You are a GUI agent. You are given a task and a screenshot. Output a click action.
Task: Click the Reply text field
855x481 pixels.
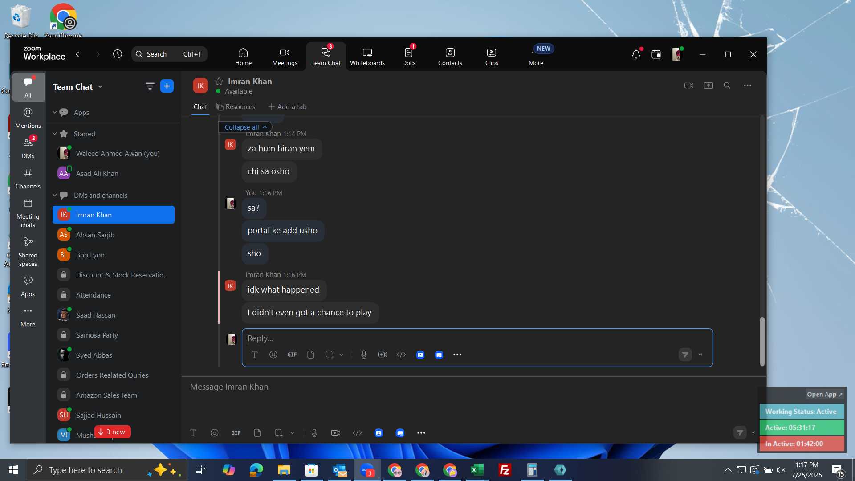477,338
